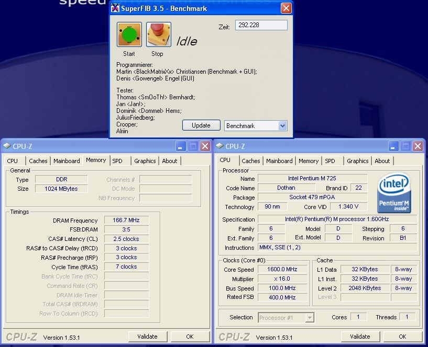Screen dimensions: 428x347
Task: Open SPD tab in right CPU-Z
Action: pyautogui.click(x=331, y=161)
